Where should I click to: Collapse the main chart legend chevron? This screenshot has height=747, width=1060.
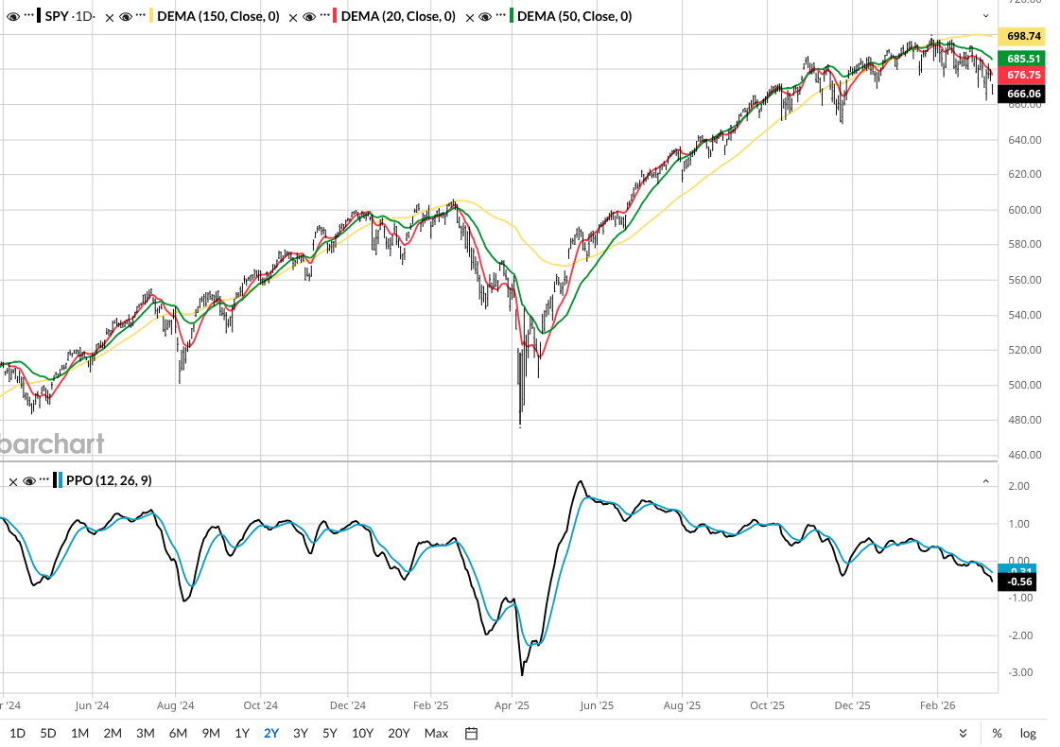(985, 16)
